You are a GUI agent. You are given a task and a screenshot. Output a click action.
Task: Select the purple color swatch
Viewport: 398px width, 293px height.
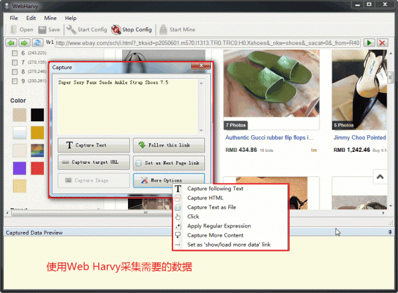[x=19, y=168]
